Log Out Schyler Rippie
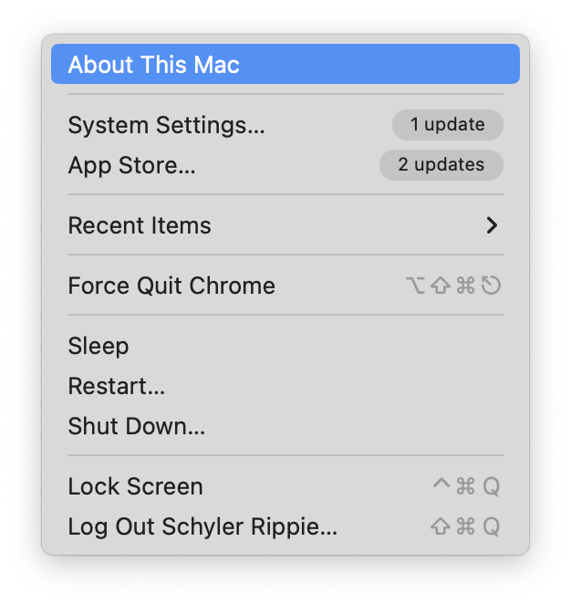 pyautogui.click(x=202, y=526)
